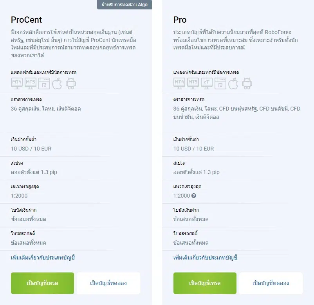Click the white open demo account button for ProCent
This screenshot has height=305, width=314.
[108, 283]
